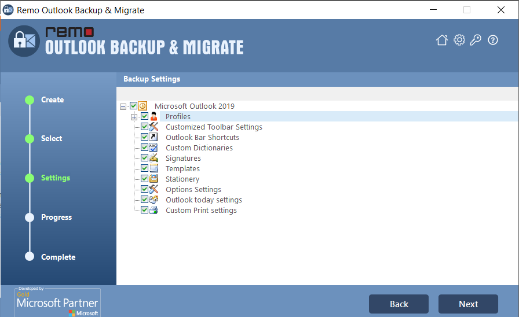Disable the Templates checkbox
Viewport: 519px width, 317px height.
[x=145, y=169]
